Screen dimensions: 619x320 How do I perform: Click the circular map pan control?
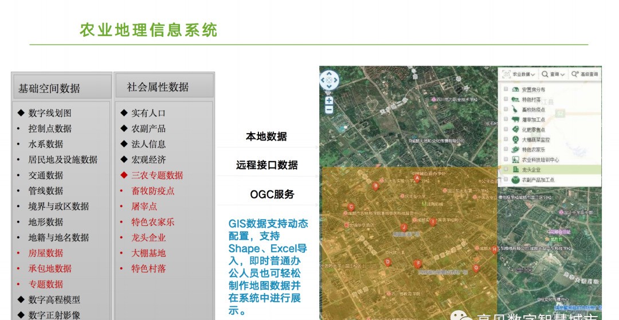[x=329, y=80]
